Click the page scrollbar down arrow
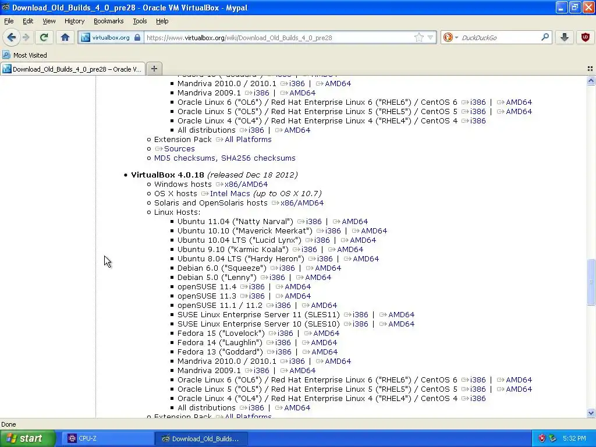This screenshot has width=596, height=447. click(591, 413)
